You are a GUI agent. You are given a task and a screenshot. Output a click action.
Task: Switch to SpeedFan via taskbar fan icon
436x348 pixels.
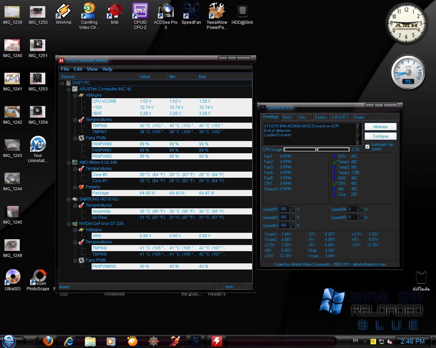[196, 341]
